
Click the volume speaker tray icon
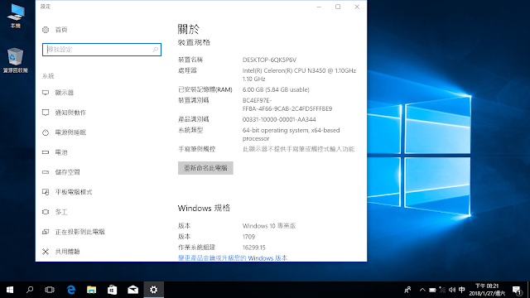coord(452,290)
